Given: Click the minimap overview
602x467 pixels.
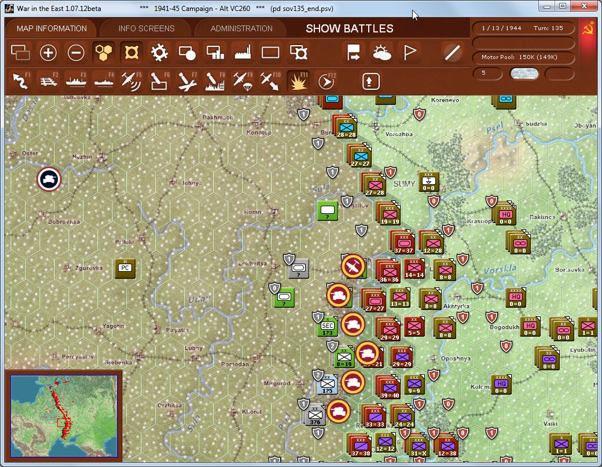Looking at the screenshot, I should coord(64,416).
